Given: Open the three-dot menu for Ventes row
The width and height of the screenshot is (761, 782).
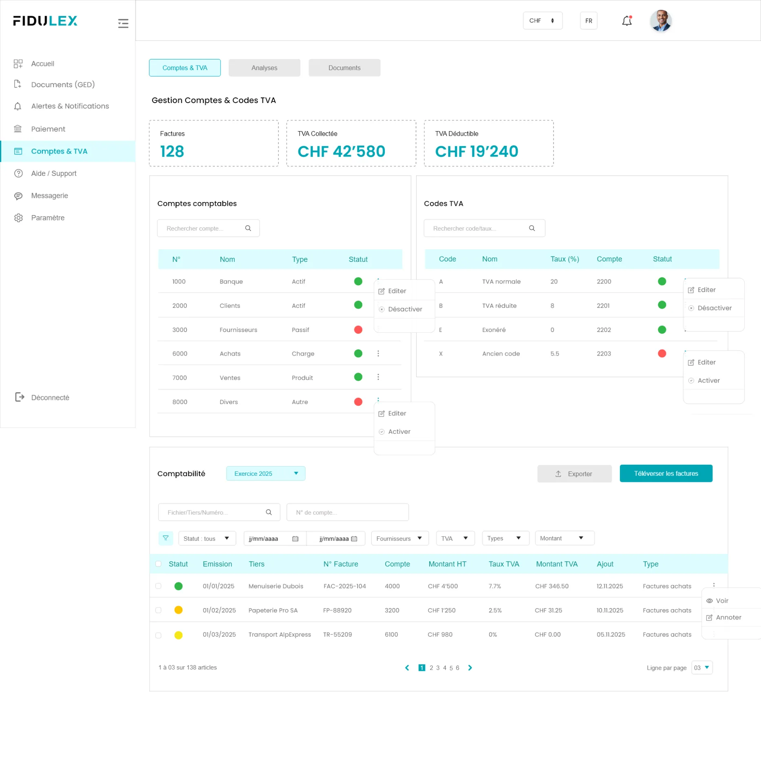Looking at the screenshot, I should pyautogui.click(x=378, y=377).
